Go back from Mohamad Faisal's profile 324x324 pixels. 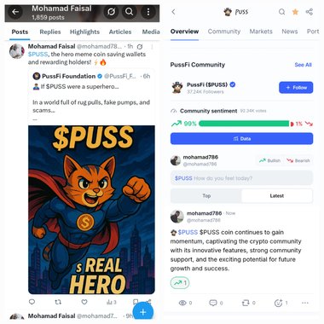[x=15, y=12]
